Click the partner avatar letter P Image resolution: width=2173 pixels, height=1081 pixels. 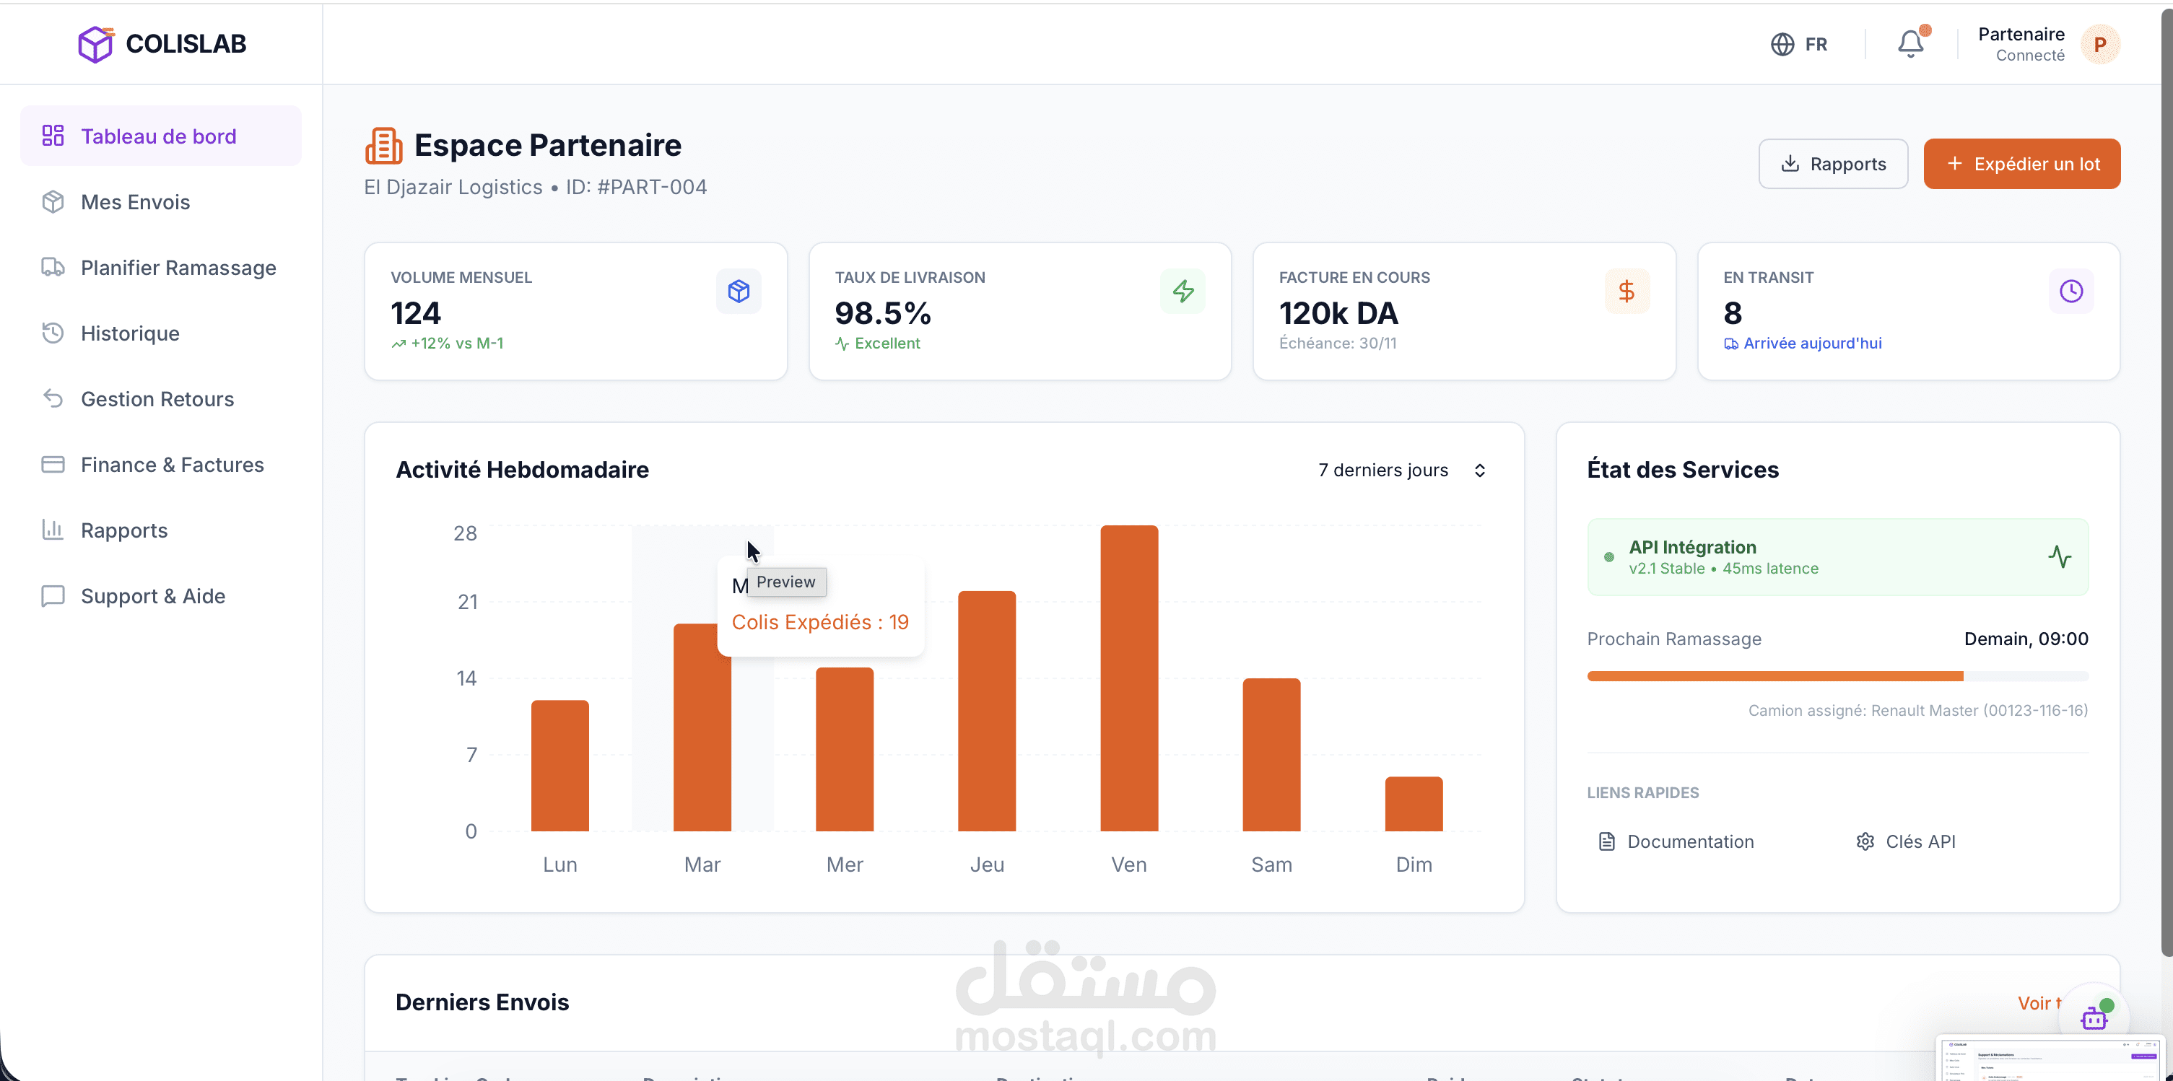[2099, 45]
